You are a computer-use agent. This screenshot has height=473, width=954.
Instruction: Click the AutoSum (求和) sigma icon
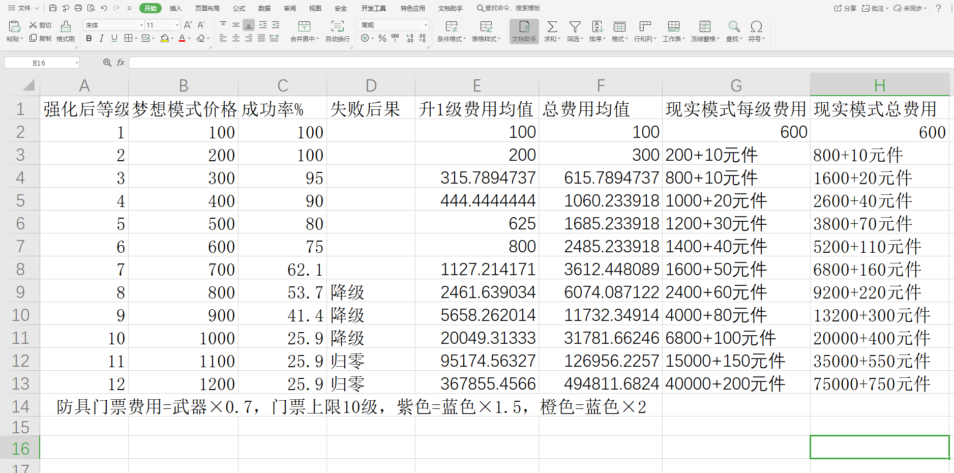point(552,27)
